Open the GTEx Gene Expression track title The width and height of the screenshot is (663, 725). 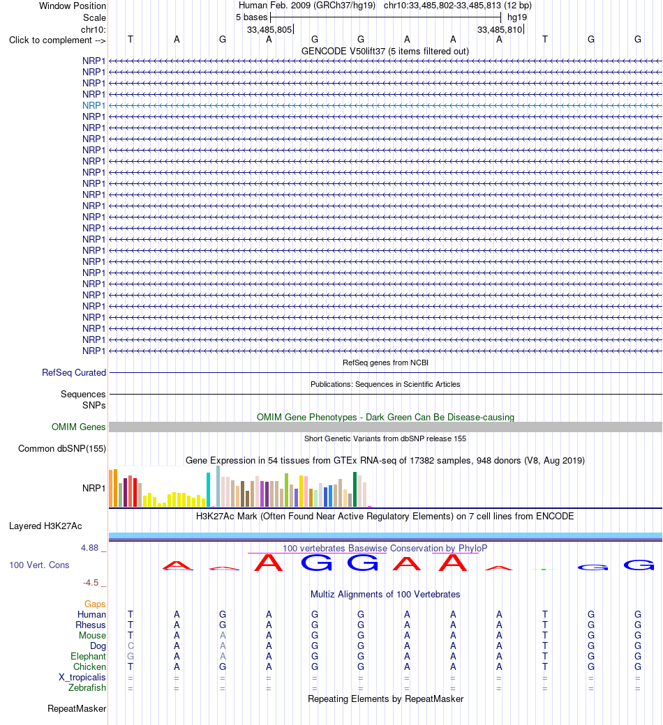coord(385,461)
